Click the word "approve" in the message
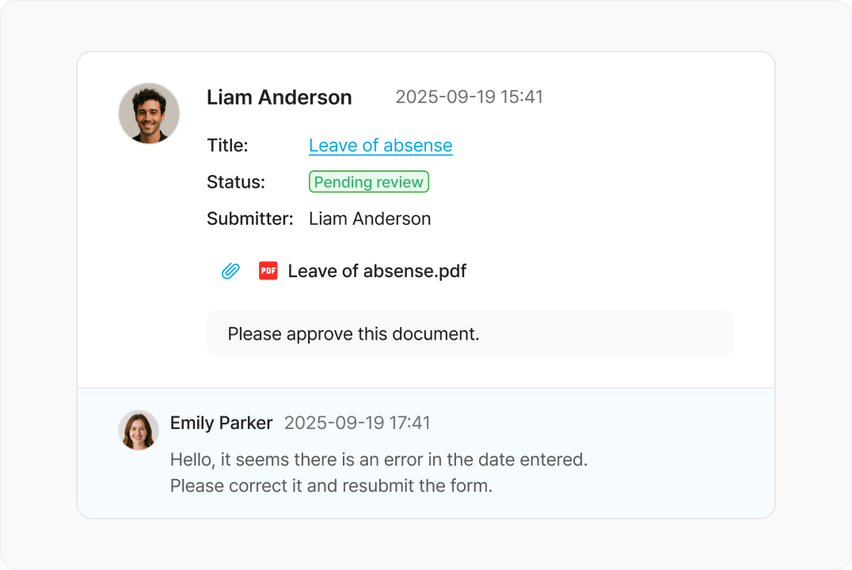The image size is (852, 570). [319, 334]
